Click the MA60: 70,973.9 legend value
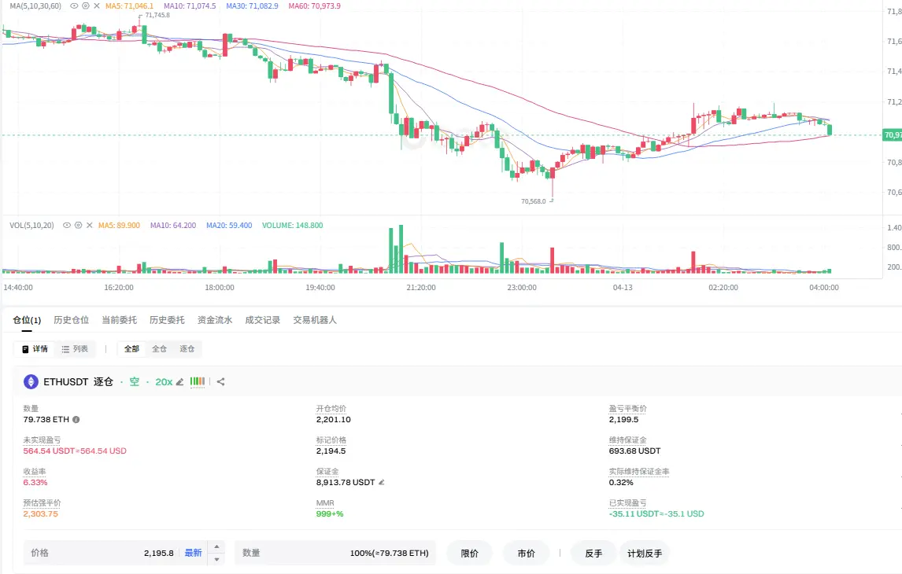Viewport: 902px width, 574px height. [315, 6]
